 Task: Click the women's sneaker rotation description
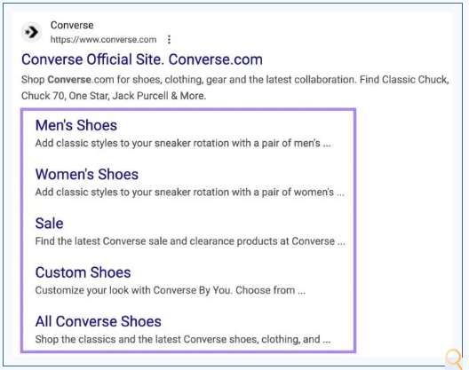189,193
